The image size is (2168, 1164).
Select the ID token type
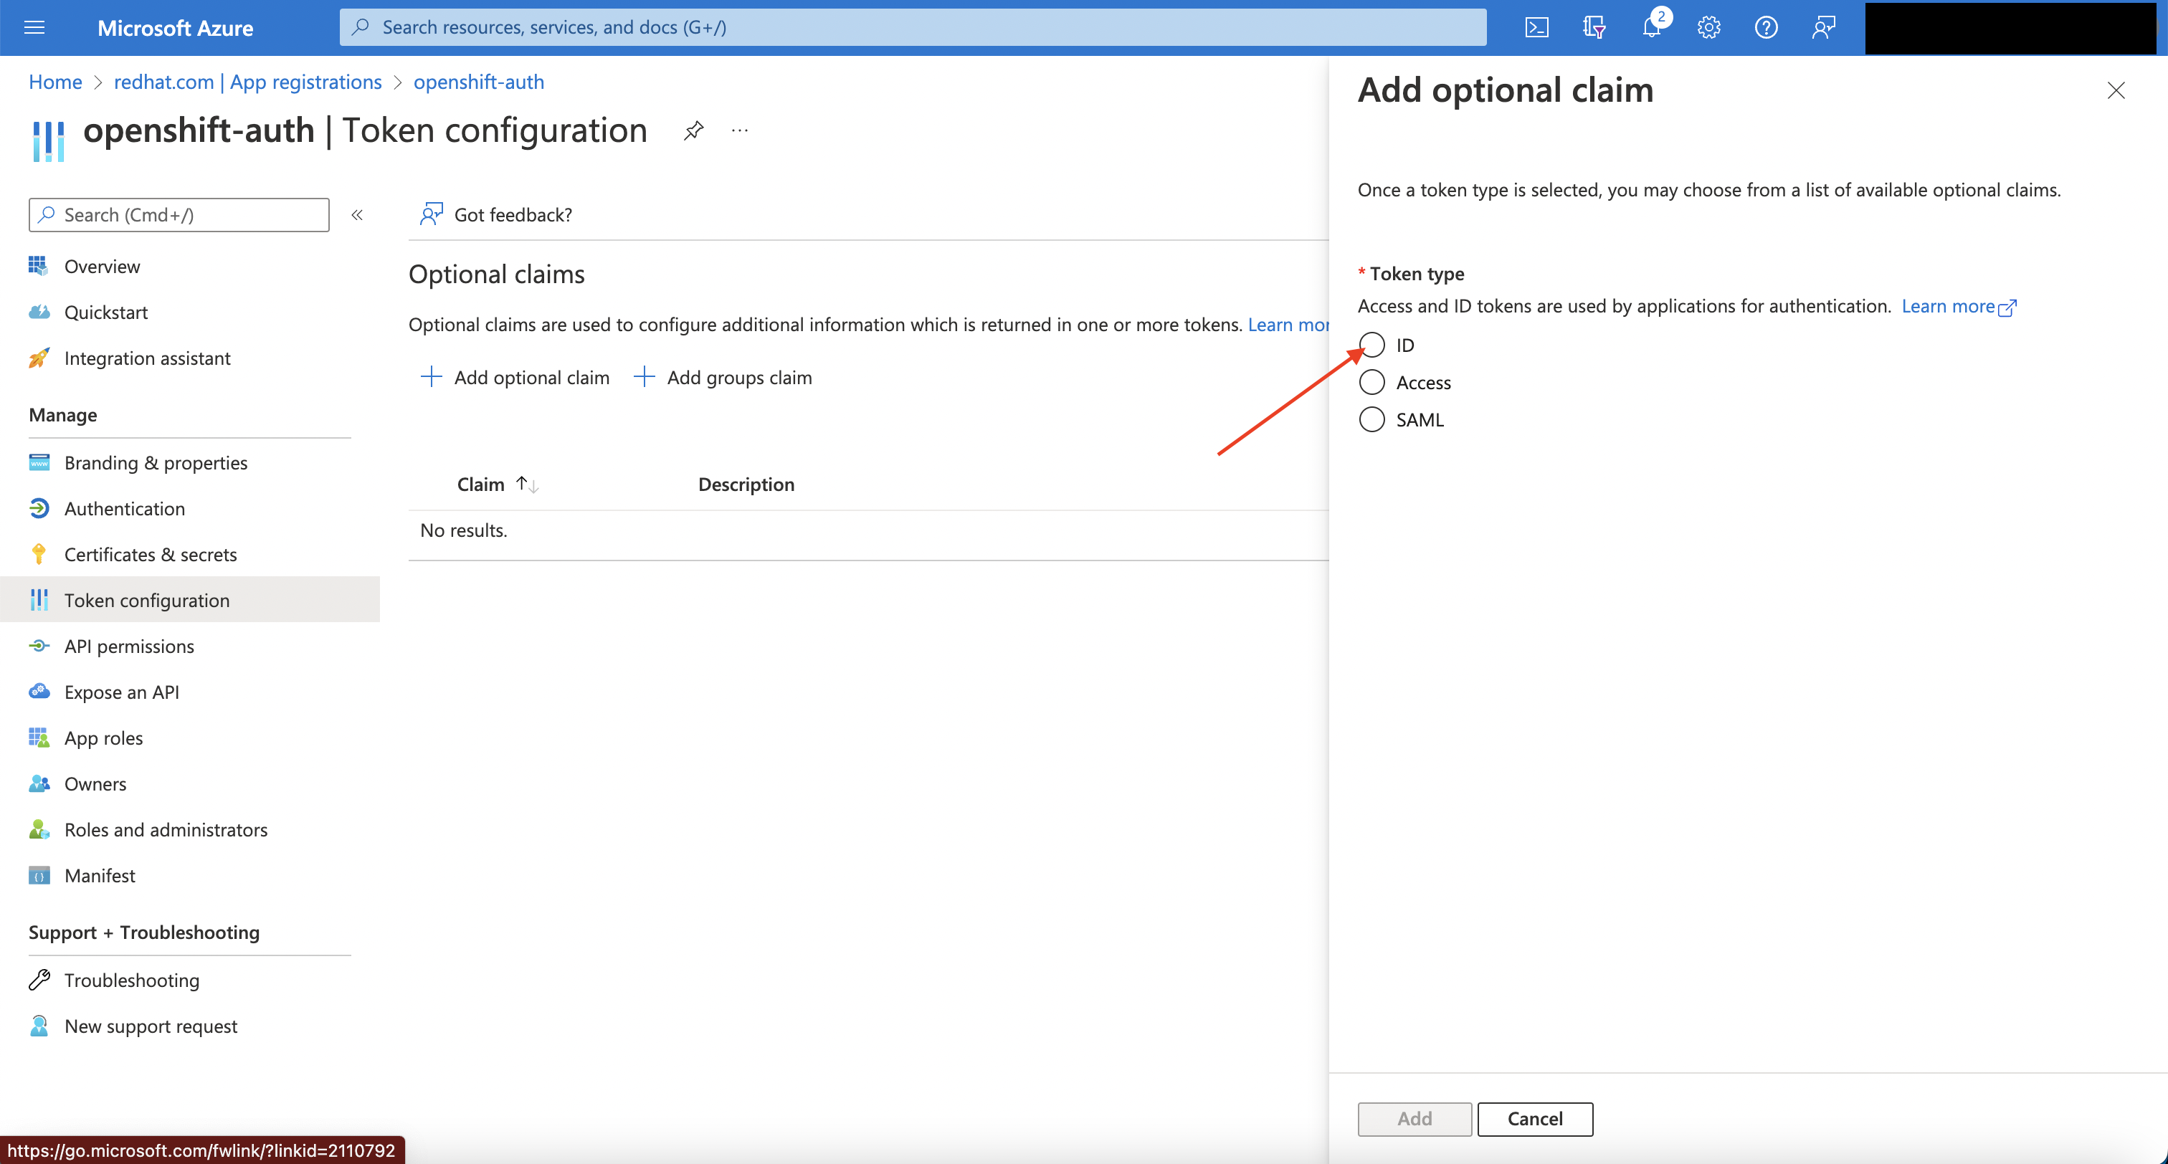click(x=1371, y=344)
